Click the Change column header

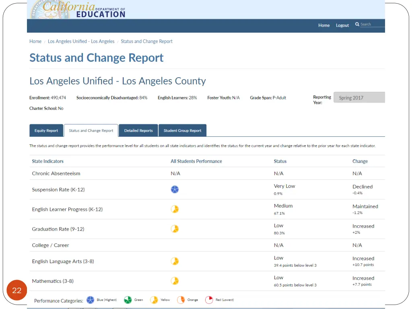[360, 161]
